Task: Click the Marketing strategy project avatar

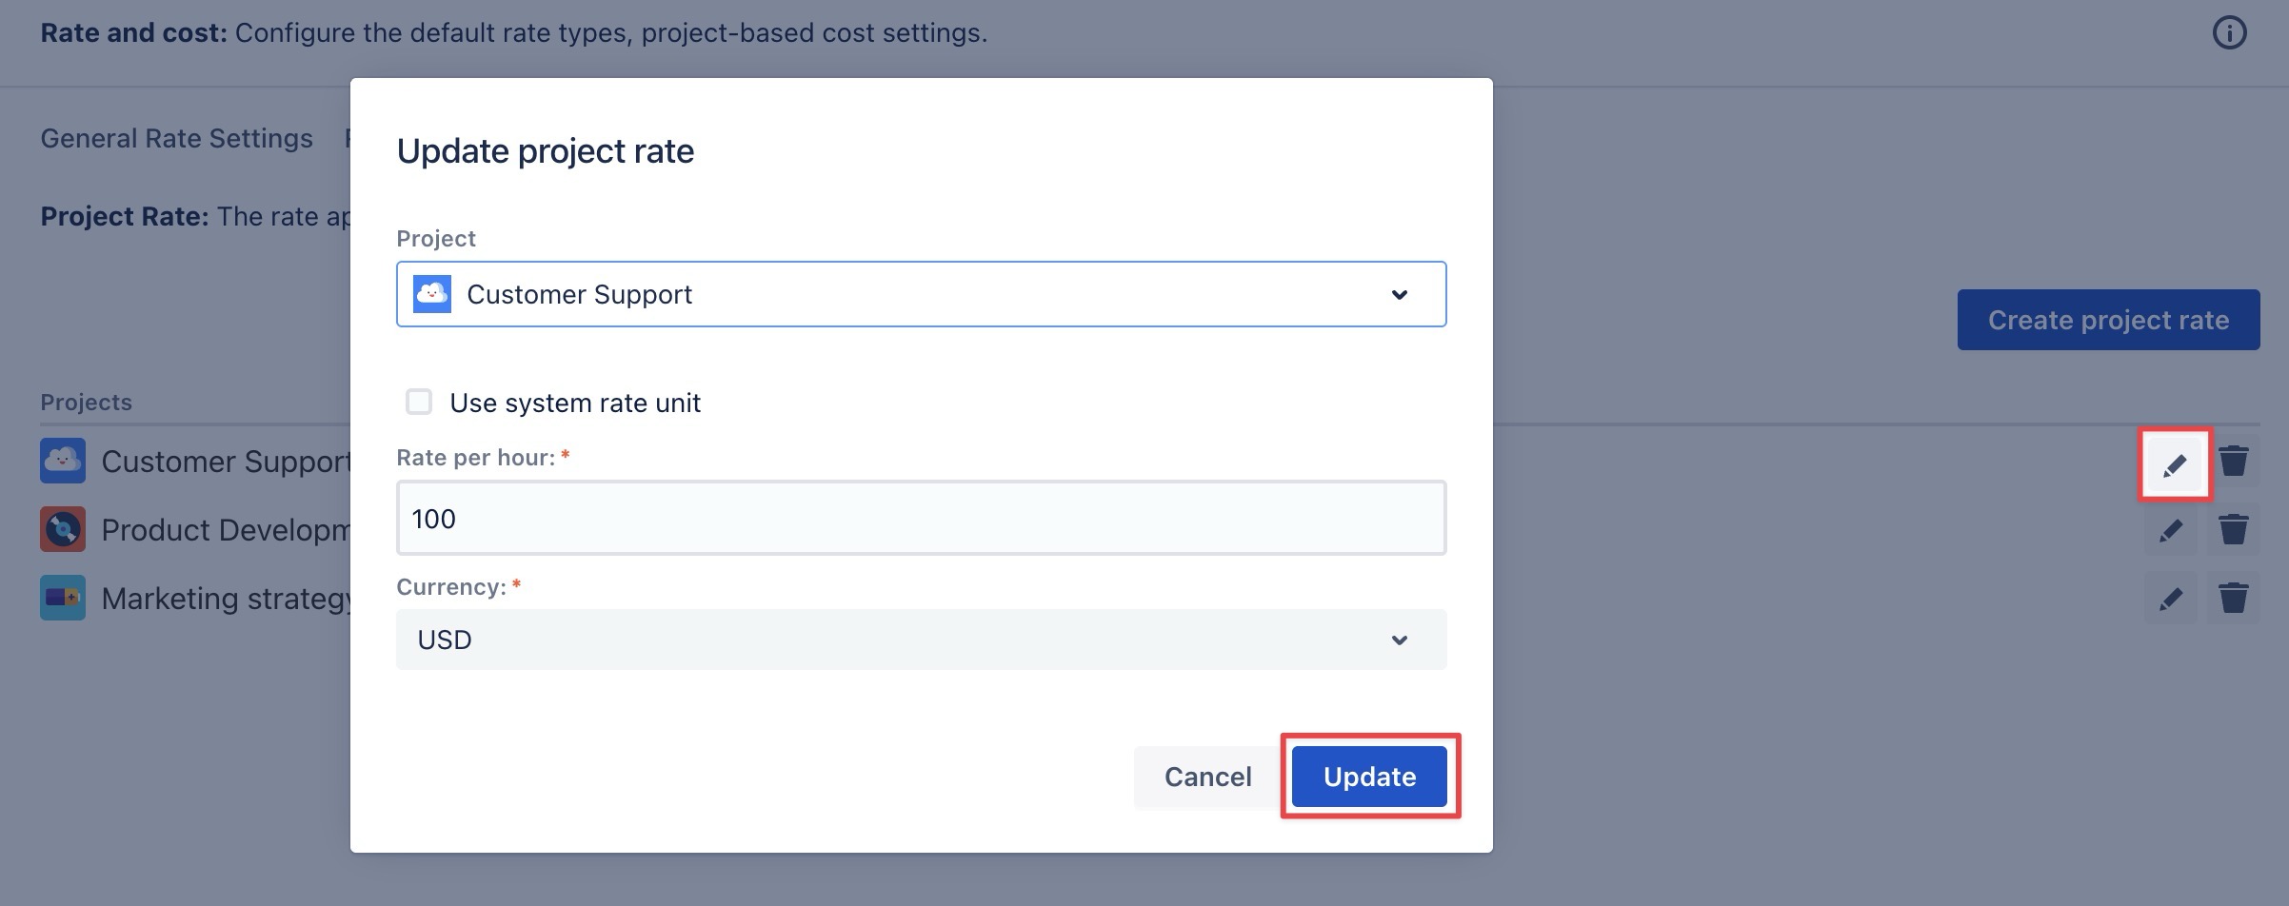Action: pyautogui.click(x=63, y=599)
